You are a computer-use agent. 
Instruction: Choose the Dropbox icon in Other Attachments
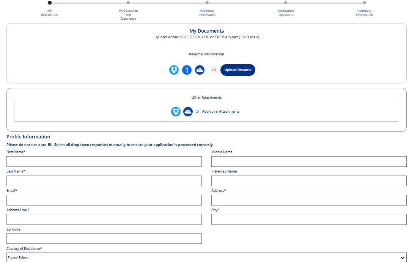coord(176,111)
